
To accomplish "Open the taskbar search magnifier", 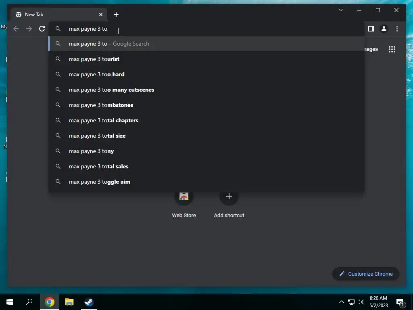I will click(x=29, y=302).
